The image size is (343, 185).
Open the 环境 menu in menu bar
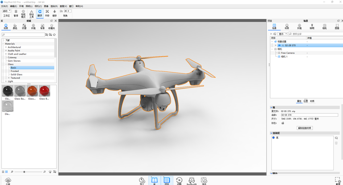[x=21, y=6]
